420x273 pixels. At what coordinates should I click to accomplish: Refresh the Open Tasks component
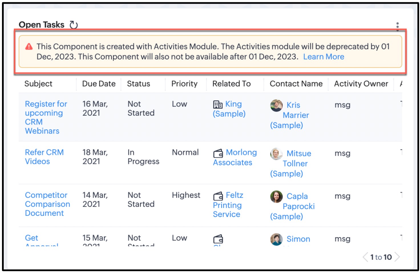coord(74,25)
